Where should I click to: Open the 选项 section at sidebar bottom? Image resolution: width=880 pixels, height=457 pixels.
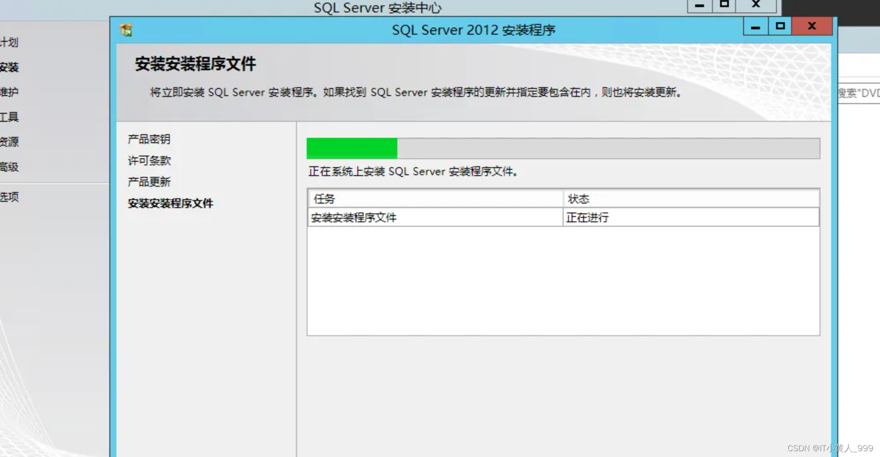[x=10, y=196]
